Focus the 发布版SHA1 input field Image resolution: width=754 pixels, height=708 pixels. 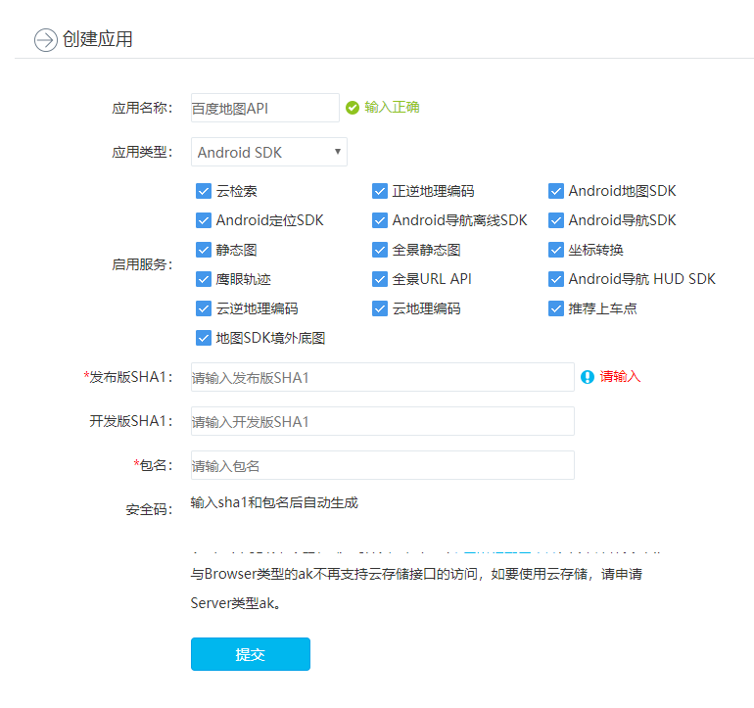383,377
